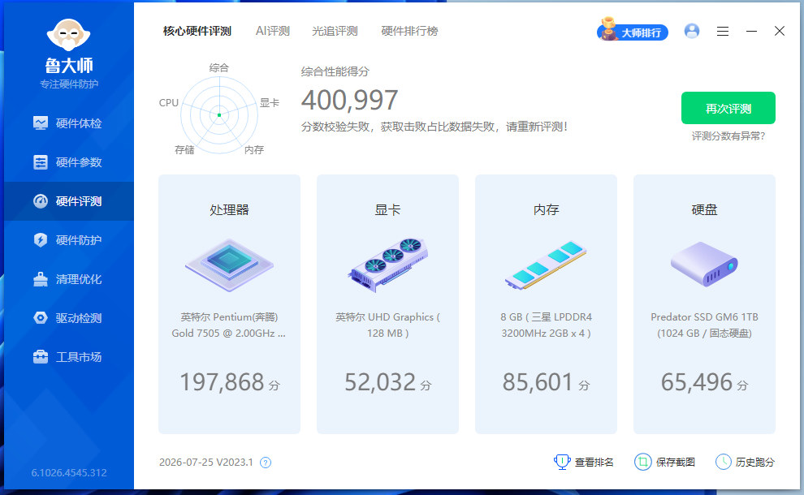The image size is (804, 495).
Task: Click the 工具市场 toolbox icon
Action: [x=41, y=357]
